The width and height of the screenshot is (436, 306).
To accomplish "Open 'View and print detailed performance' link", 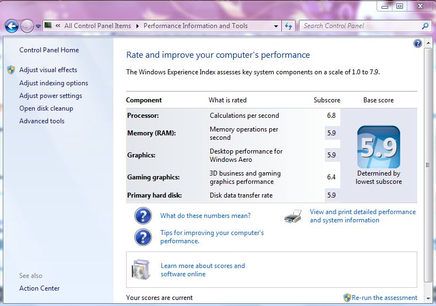I will (363, 216).
